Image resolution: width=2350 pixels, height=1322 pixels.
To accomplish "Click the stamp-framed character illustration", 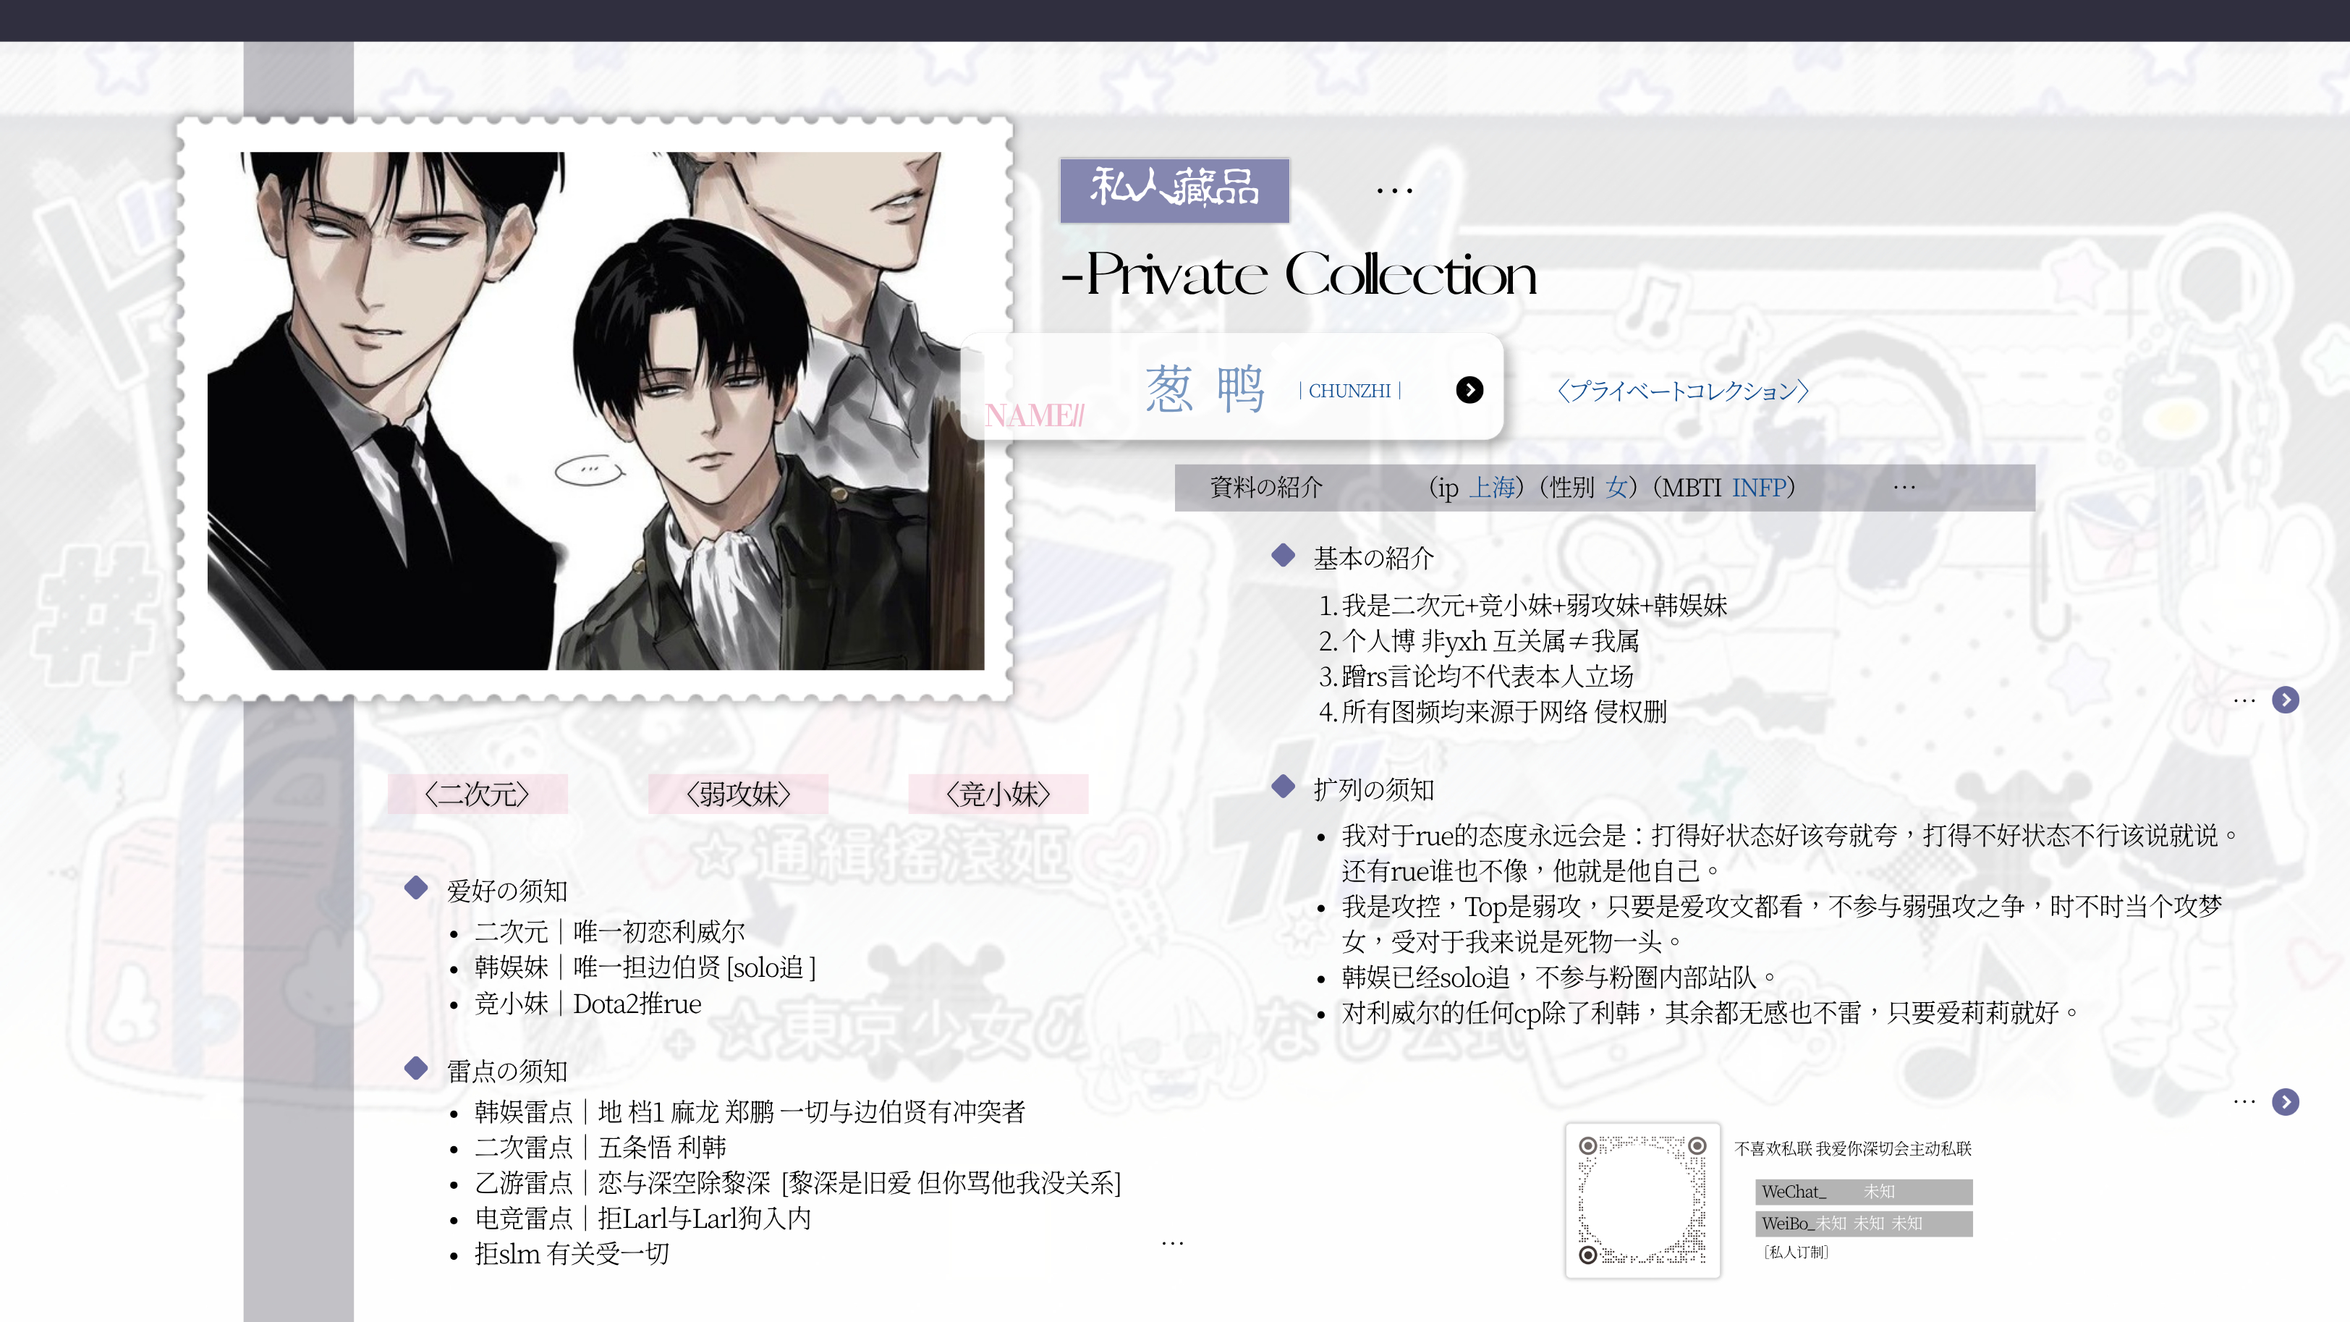I will pos(595,410).
